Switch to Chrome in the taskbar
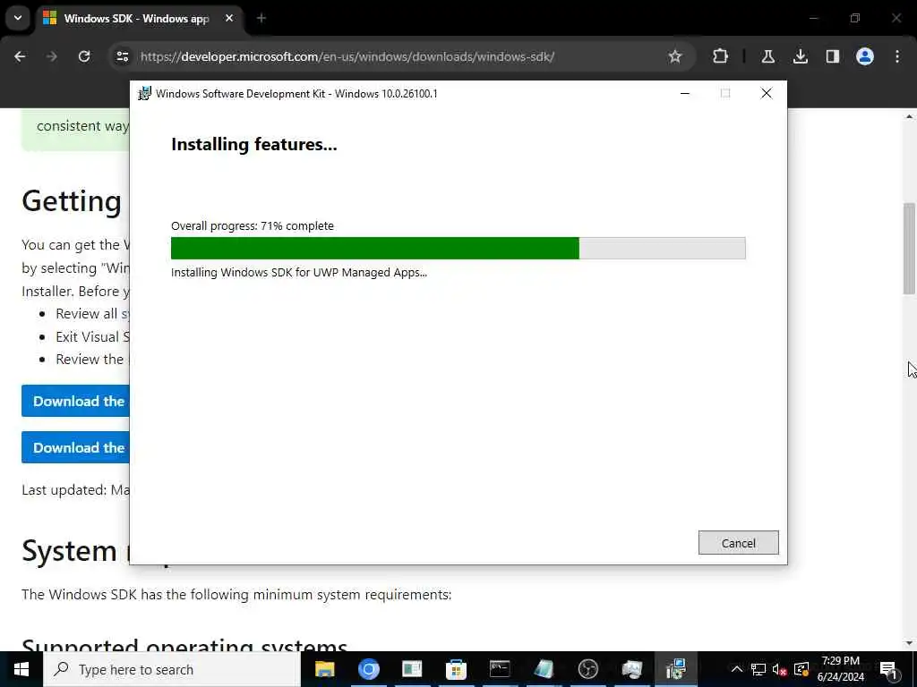Image resolution: width=917 pixels, height=687 pixels. click(368, 669)
